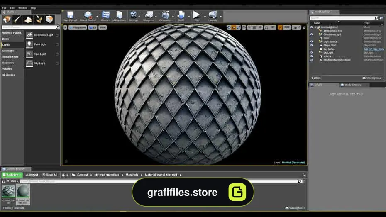This screenshot has width=386, height=217.
Task: Open grid snap size value dropdown
Action: point(260,27)
